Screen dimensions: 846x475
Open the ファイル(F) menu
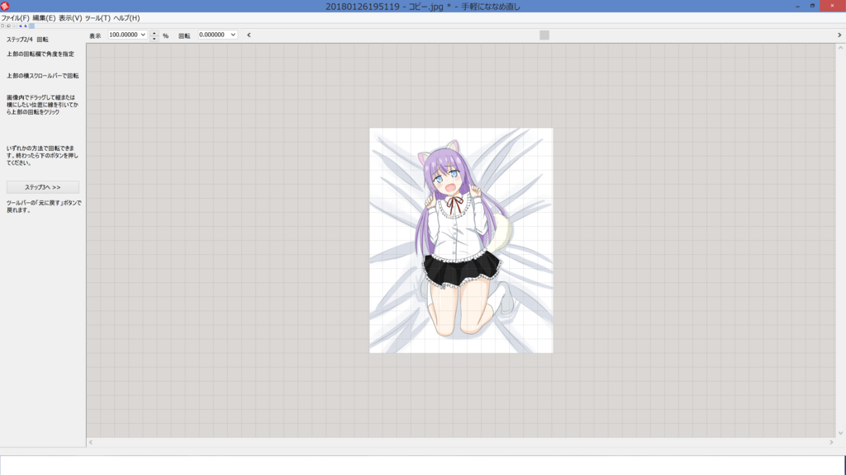click(x=15, y=18)
